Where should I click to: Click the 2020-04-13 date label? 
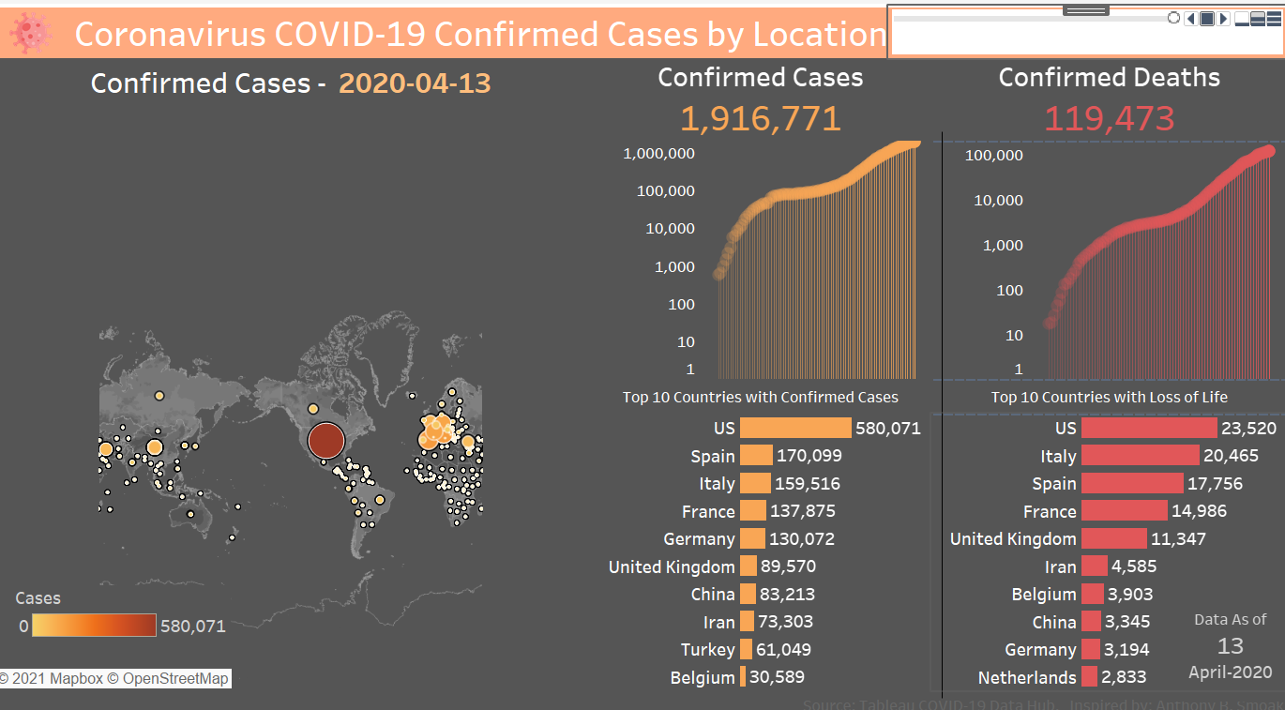[x=415, y=83]
